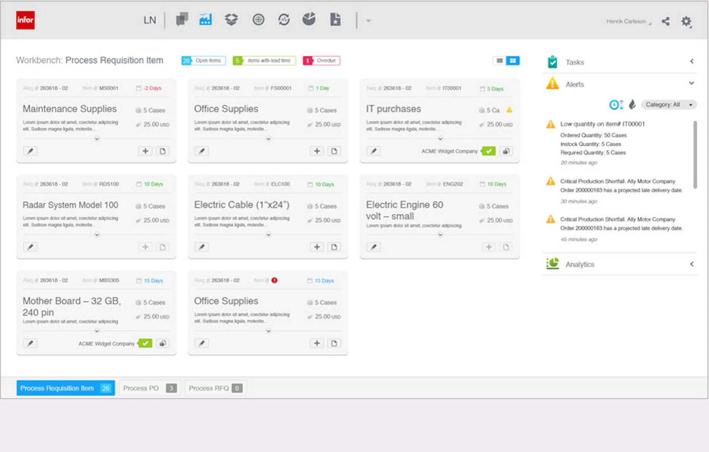
Task: Open the settings gear in top right
Action: coord(687,22)
